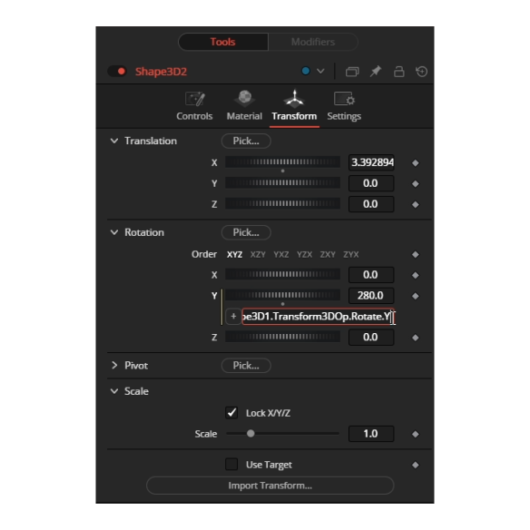The height and width of the screenshot is (530, 530).
Task: Expand the Pivot section
Action: 114,365
